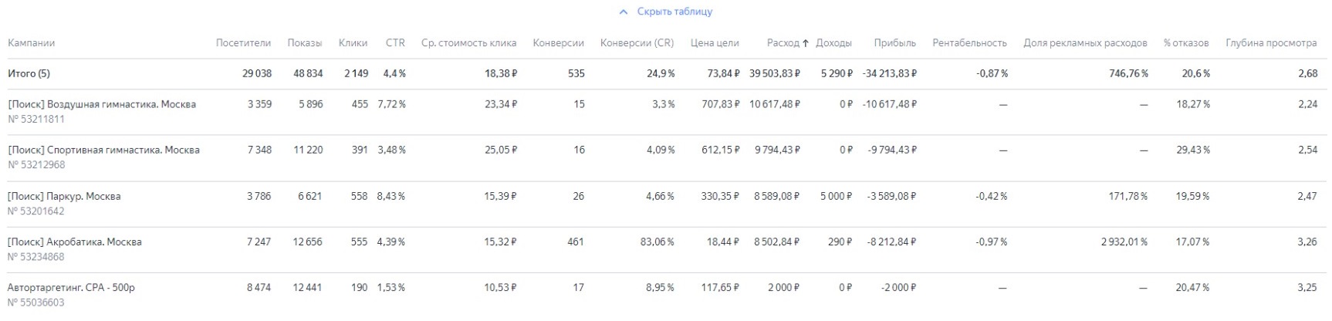Click the Скрыть таблицу link
The height and width of the screenshot is (321, 1332).
pyautogui.click(x=674, y=12)
